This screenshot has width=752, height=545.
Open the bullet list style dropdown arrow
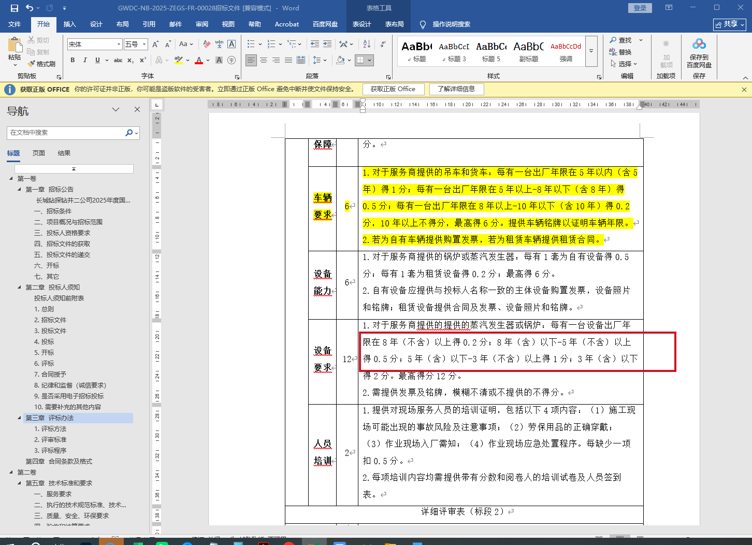pos(260,45)
